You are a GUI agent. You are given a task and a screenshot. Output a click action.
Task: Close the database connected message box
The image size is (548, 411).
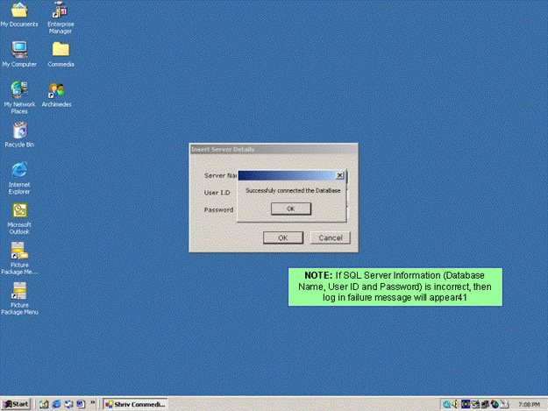pyautogui.click(x=339, y=175)
